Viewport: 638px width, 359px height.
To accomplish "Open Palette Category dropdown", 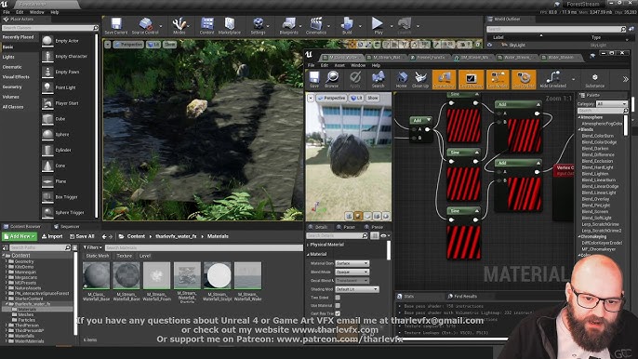I will click(x=612, y=104).
